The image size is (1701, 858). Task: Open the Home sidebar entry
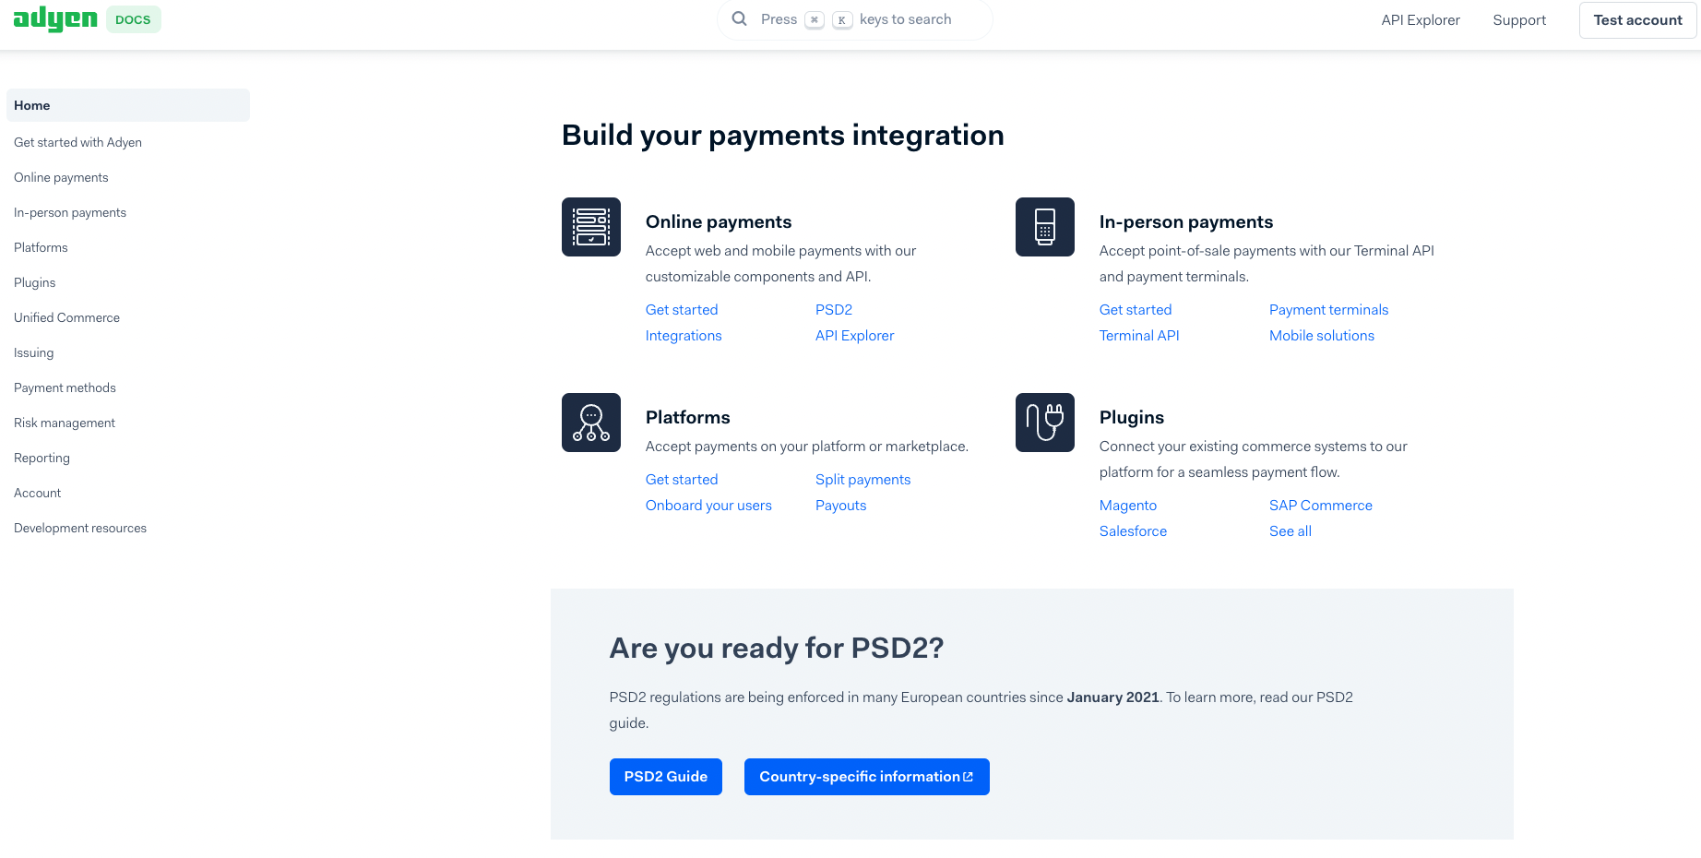pos(31,105)
